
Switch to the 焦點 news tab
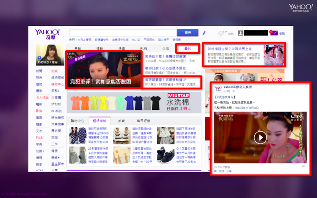[x=77, y=49]
